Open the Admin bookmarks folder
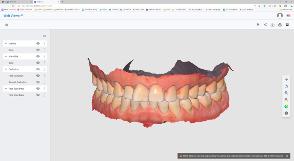Viewport: 294px width, 161px height. (x=38, y=9)
